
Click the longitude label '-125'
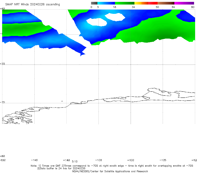click(x=163, y=160)
